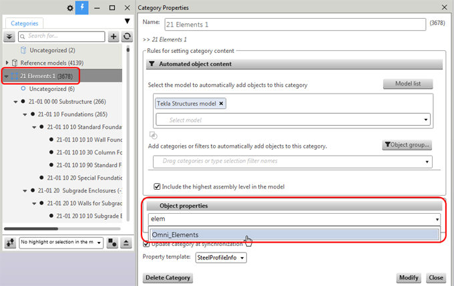Collapse the 21-01 00 00 Substructure node

15,102
